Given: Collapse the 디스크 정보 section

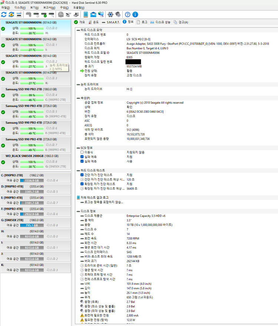Looking at the screenshot, I should coord(78,211).
